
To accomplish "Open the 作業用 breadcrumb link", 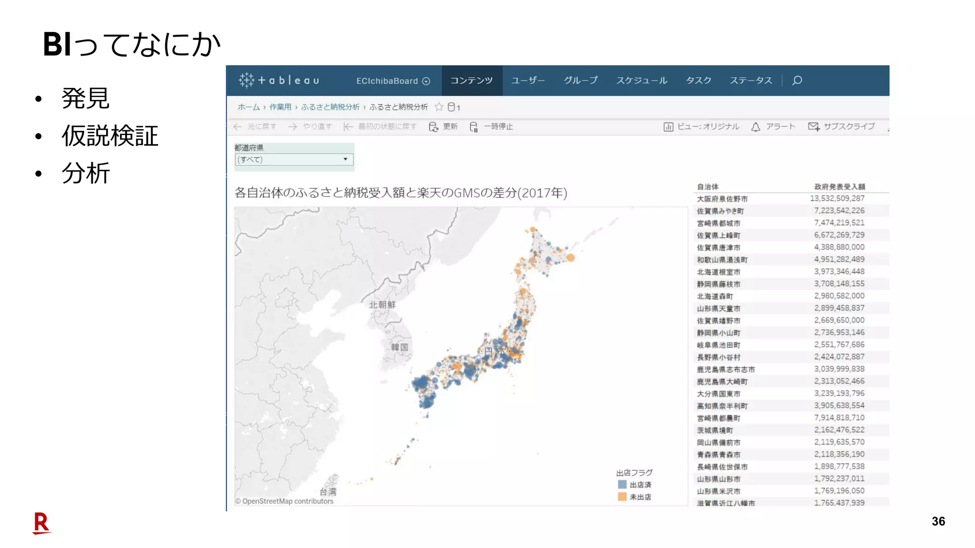I will click(x=280, y=107).
